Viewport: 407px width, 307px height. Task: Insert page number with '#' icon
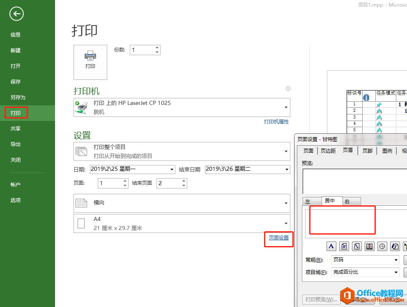[344, 246]
